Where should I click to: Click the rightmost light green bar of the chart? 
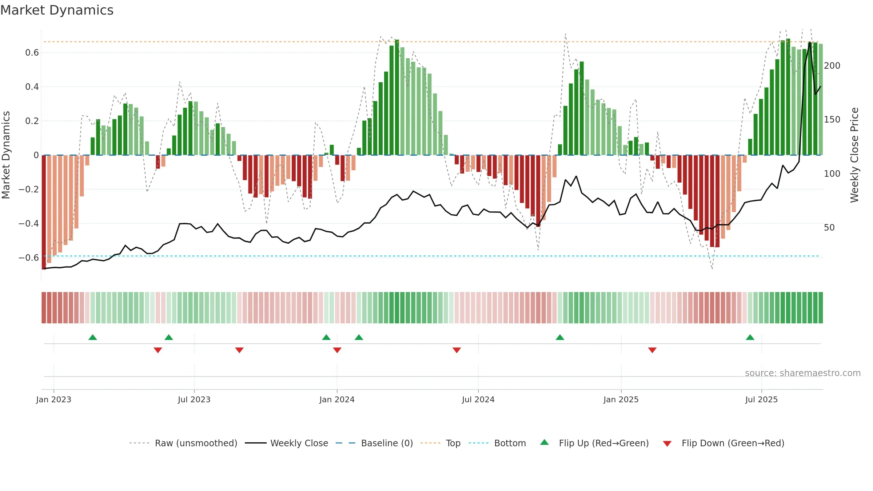point(821,100)
